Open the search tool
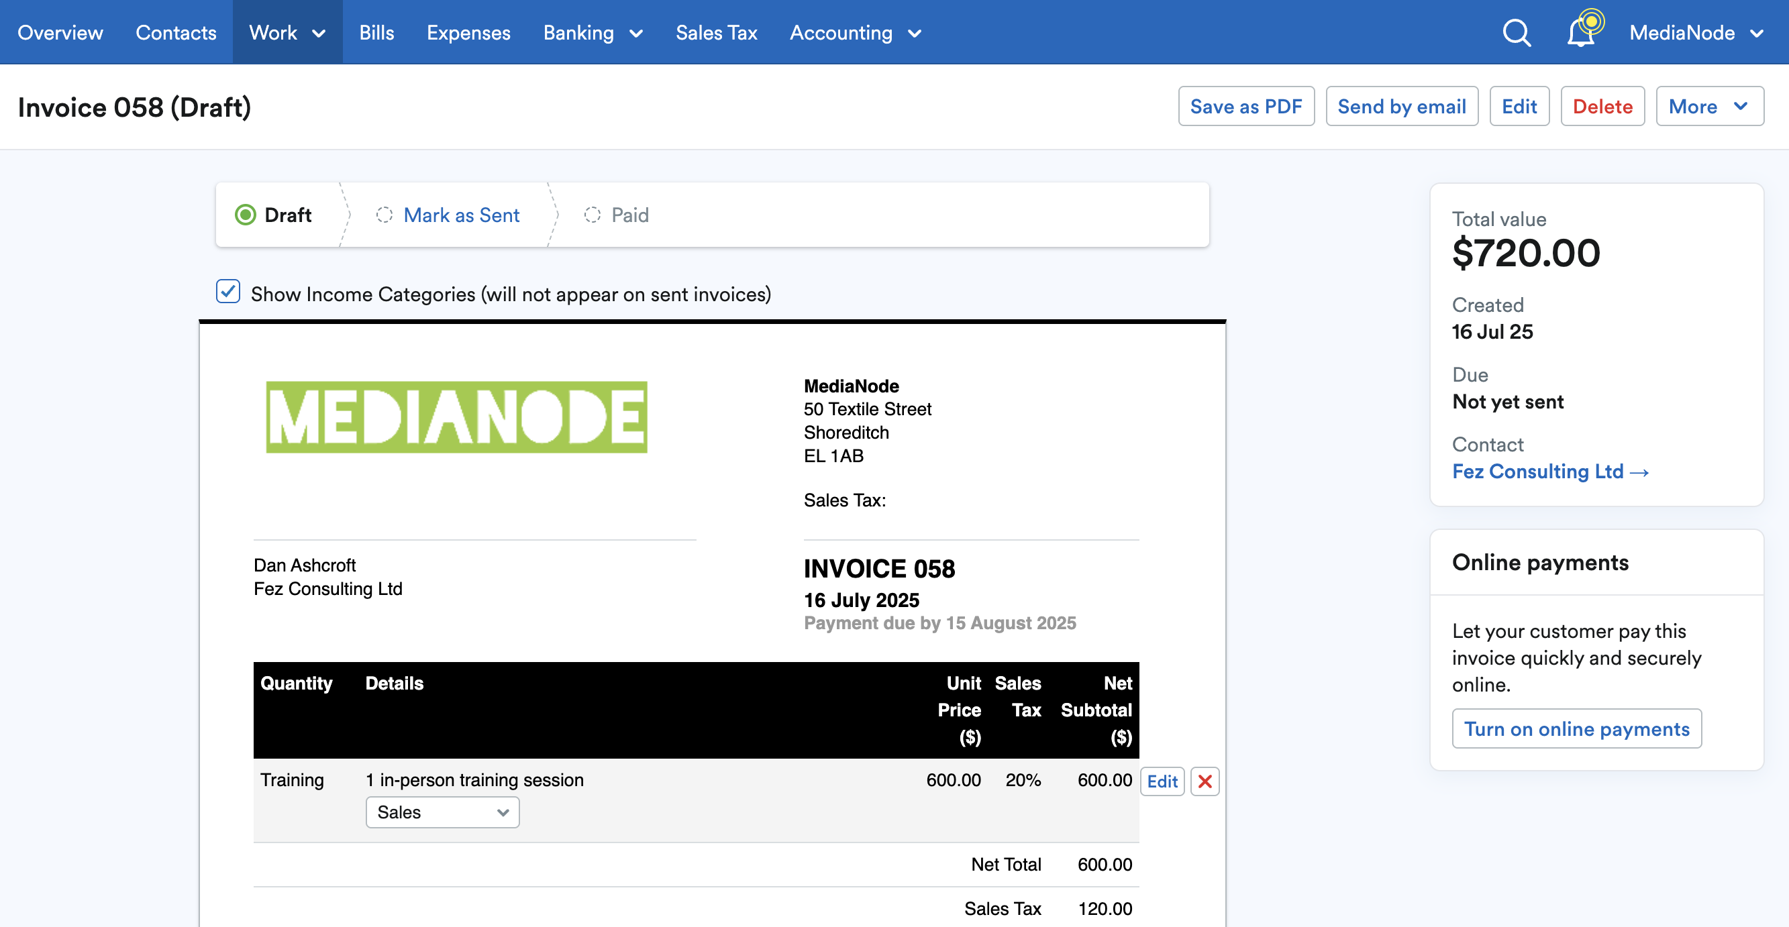The width and height of the screenshot is (1789, 927). [1517, 32]
